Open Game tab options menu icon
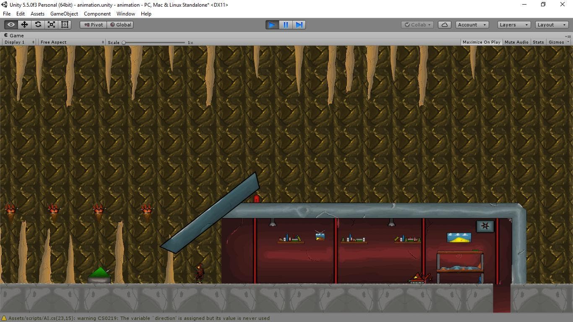 click(568, 36)
